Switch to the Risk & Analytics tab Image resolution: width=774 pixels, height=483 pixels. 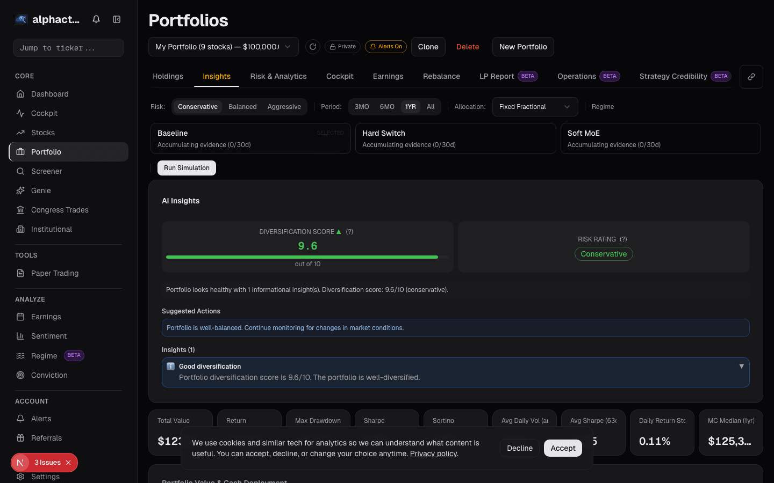(278, 76)
